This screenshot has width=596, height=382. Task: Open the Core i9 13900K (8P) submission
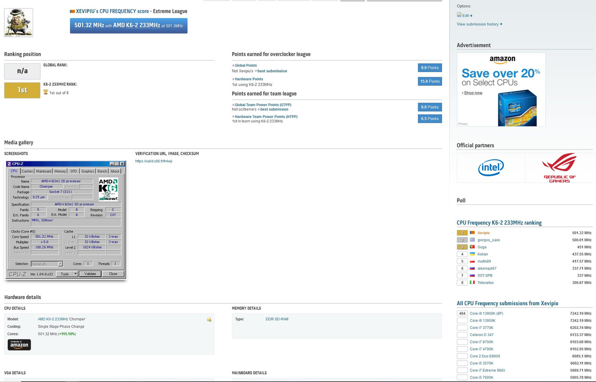[487, 314]
